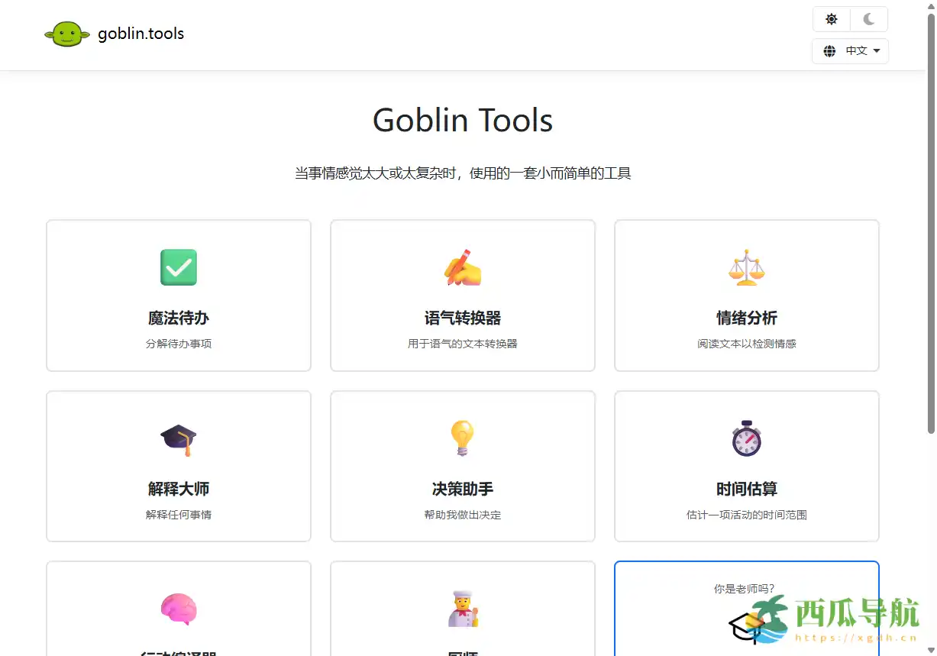Open the 情绪分析 tool card
This screenshot has width=937, height=656.
tap(746, 296)
